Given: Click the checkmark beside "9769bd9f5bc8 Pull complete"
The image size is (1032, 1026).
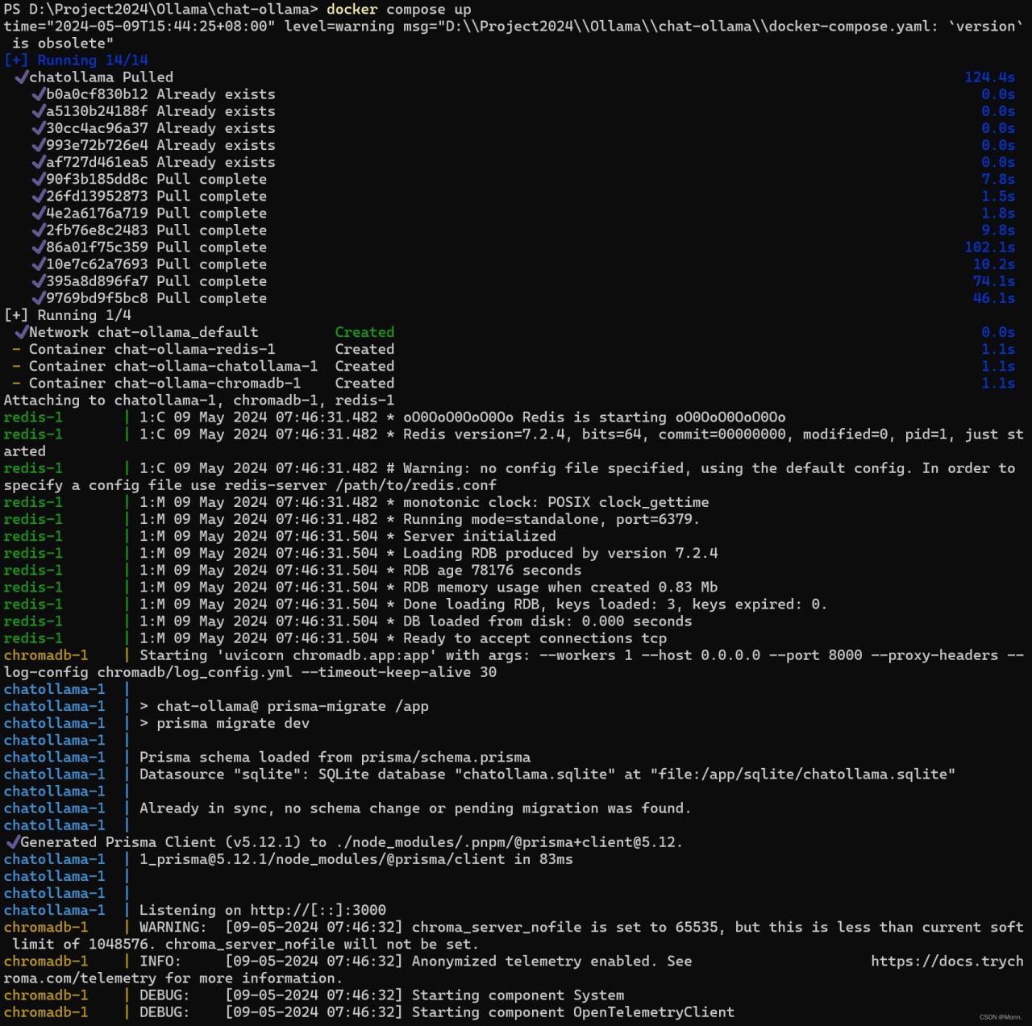Looking at the screenshot, I should tap(40, 297).
